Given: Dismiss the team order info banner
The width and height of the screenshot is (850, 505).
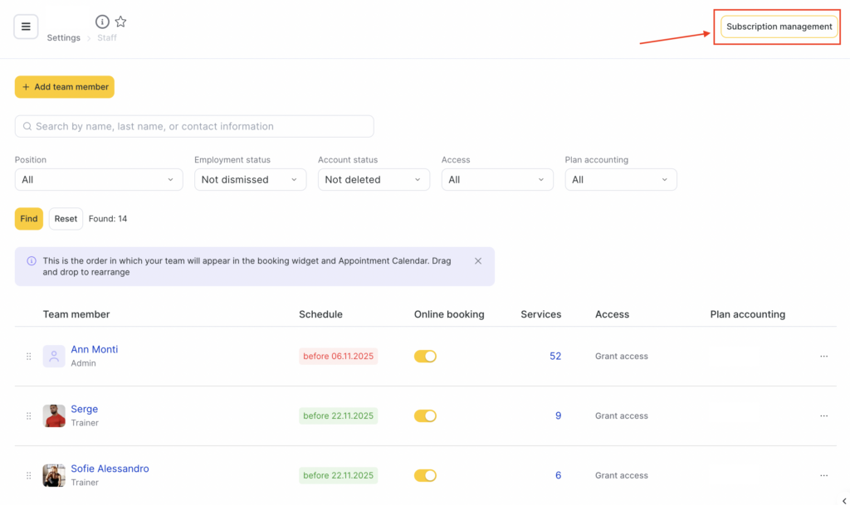Looking at the screenshot, I should 478,260.
